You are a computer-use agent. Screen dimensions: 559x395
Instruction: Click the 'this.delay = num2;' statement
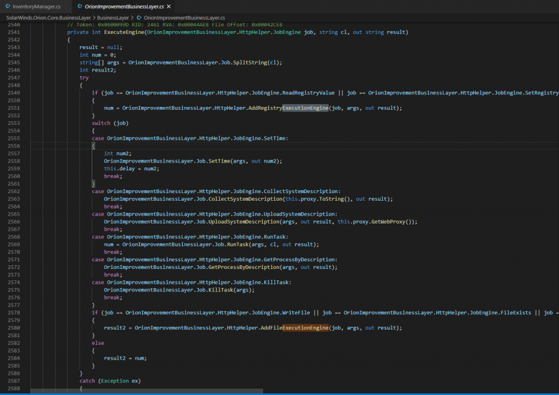tap(132, 169)
